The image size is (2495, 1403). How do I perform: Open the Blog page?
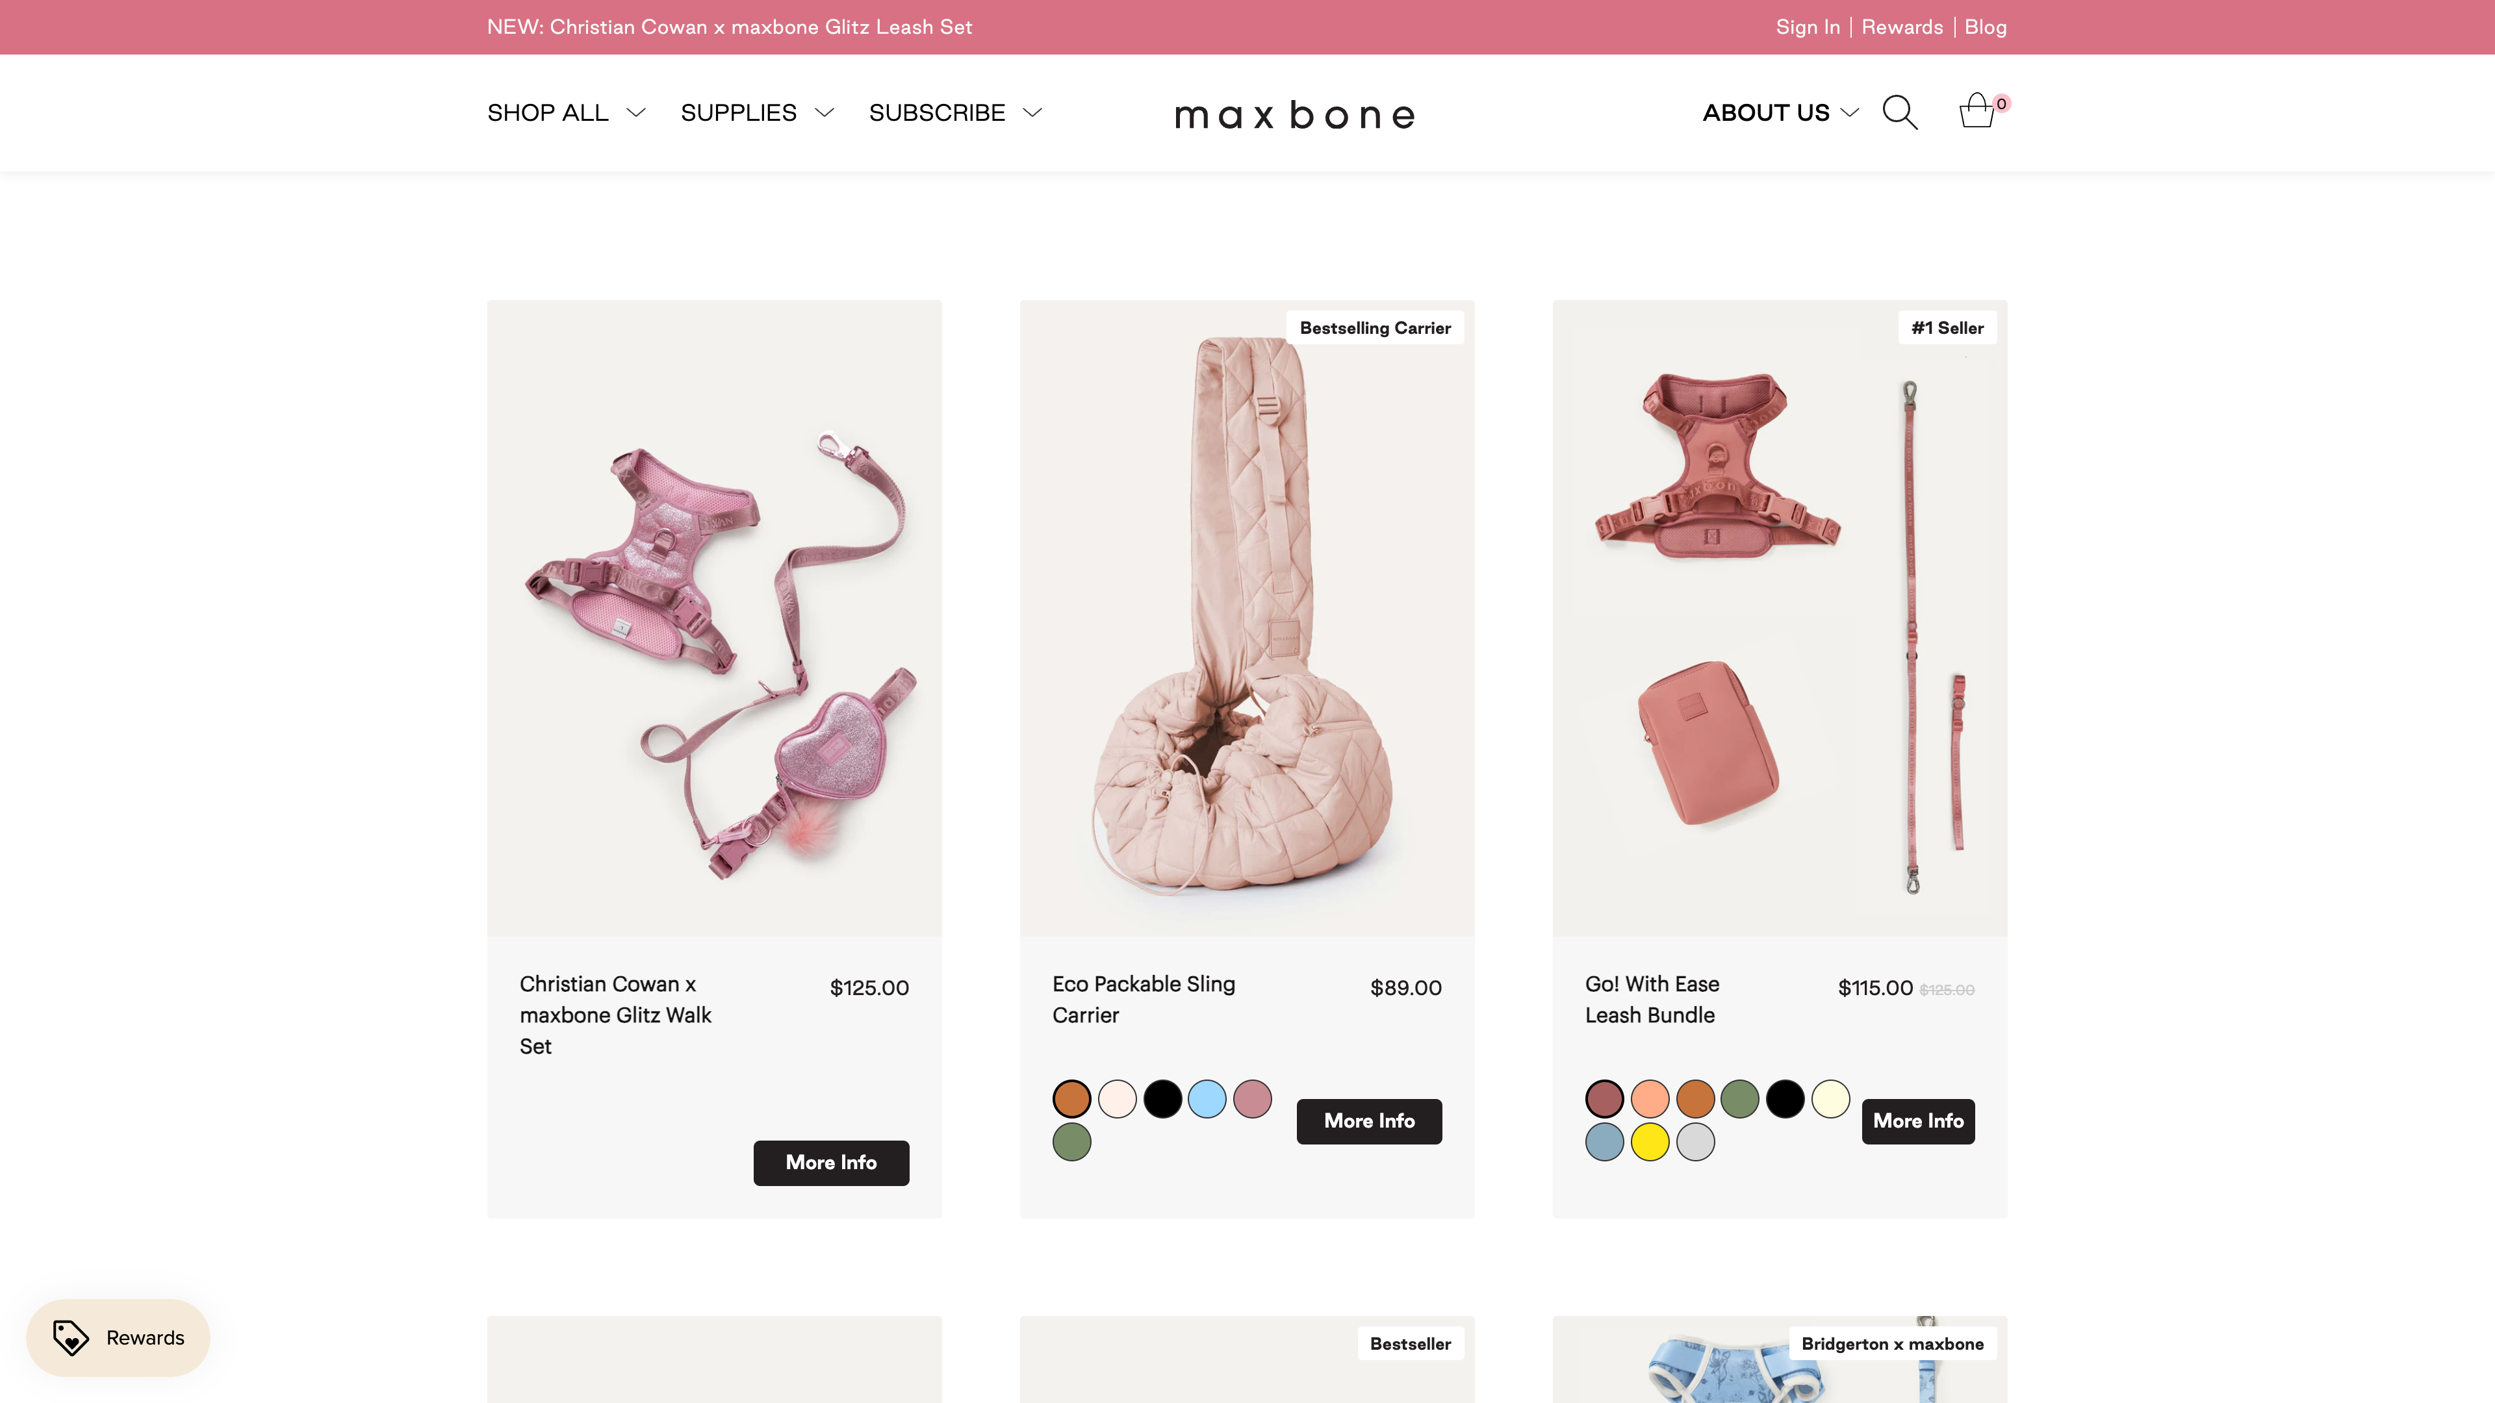tap(1986, 26)
